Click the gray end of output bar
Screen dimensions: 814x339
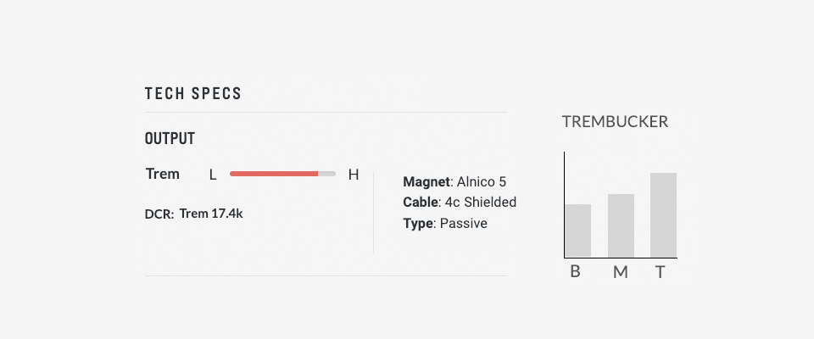click(327, 174)
